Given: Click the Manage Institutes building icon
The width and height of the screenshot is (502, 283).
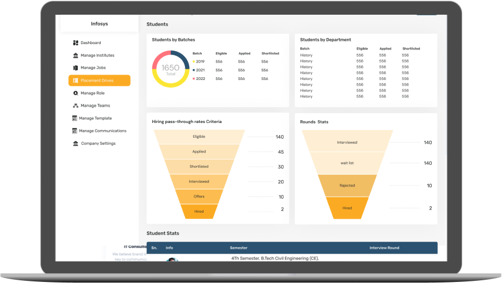Looking at the screenshot, I should [x=76, y=56].
